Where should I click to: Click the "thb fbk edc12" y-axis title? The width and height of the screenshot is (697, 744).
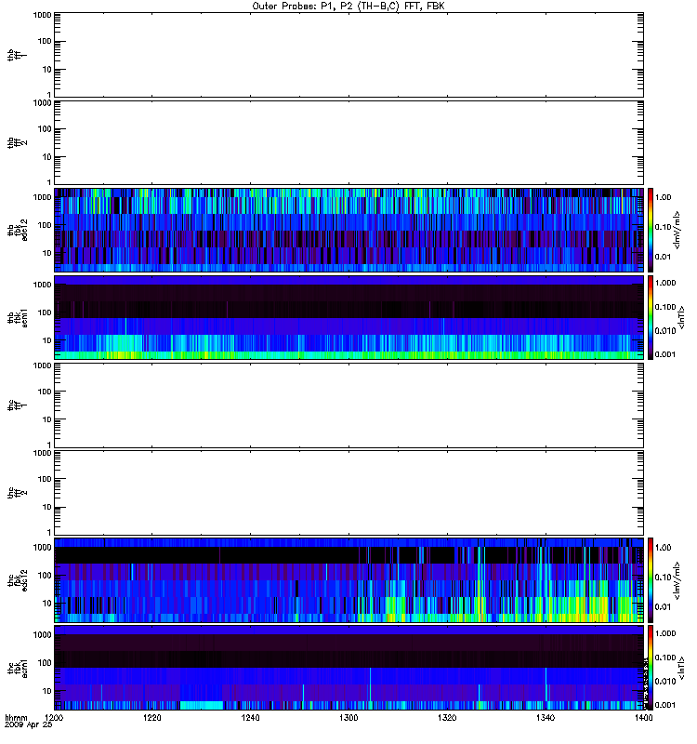coord(18,230)
